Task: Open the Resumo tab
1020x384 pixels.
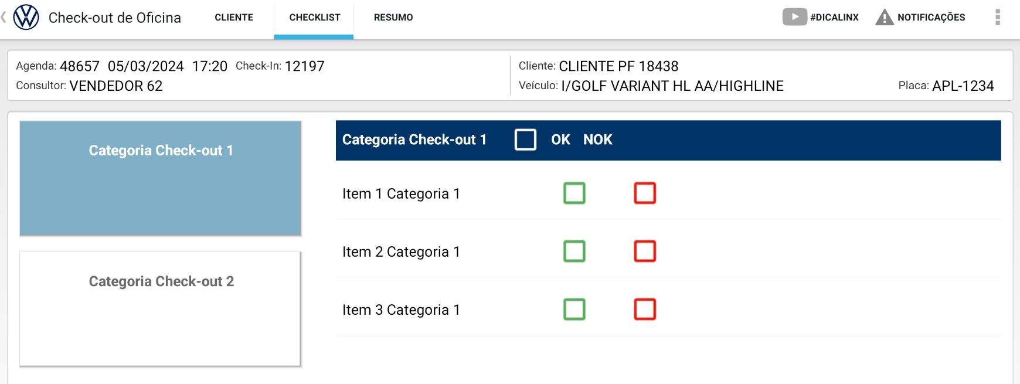Action: pyautogui.click(x=393, y=18)
